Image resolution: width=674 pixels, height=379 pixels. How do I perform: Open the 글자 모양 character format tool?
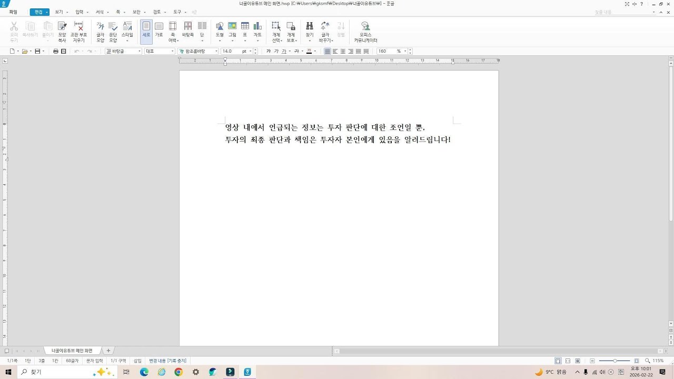[100, 32]
